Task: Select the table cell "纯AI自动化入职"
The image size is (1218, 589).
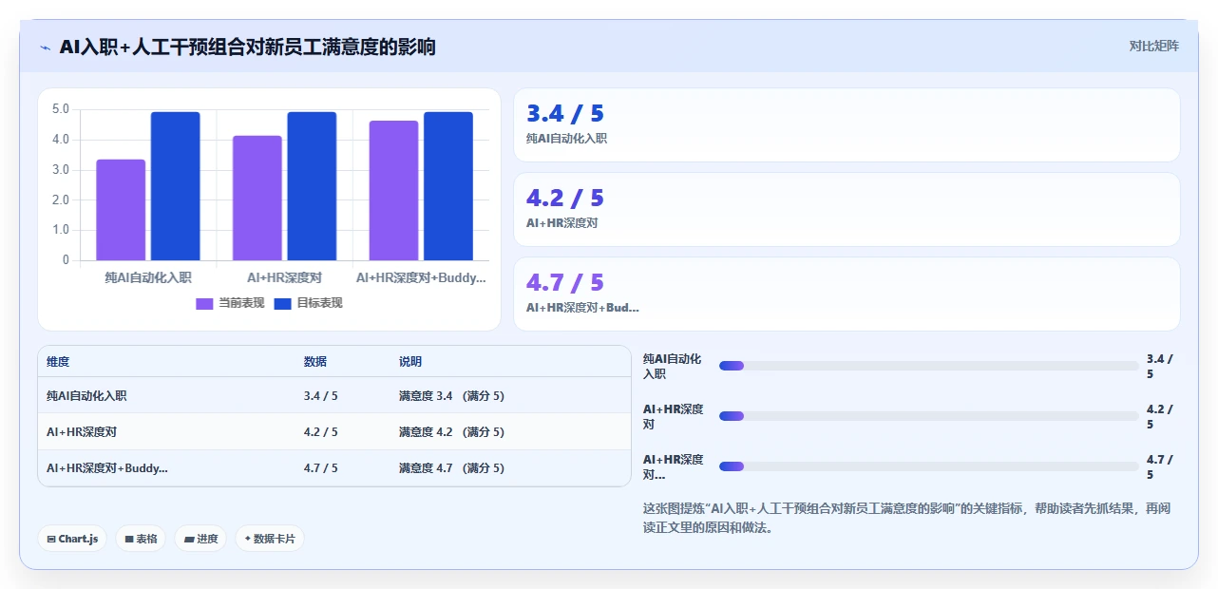Action: (x=86, y=396)
